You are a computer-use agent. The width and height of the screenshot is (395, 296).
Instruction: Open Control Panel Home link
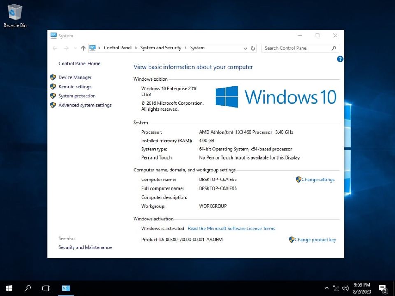79,64
